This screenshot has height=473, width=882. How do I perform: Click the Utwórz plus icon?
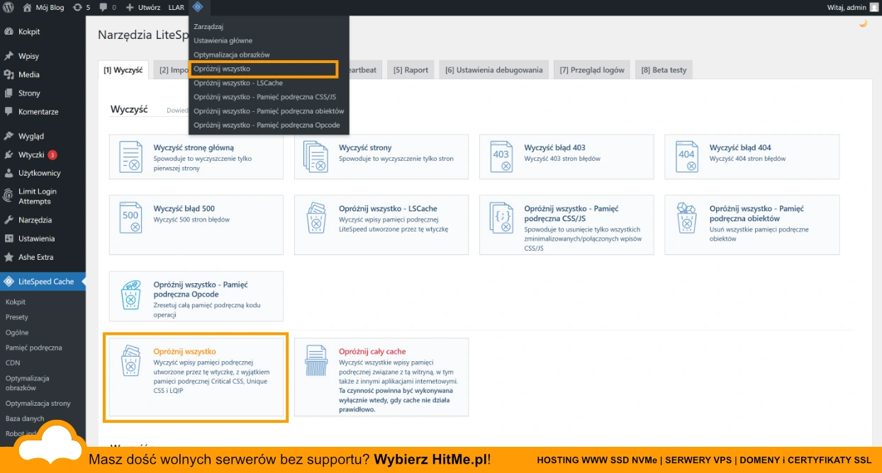[130, 7]
